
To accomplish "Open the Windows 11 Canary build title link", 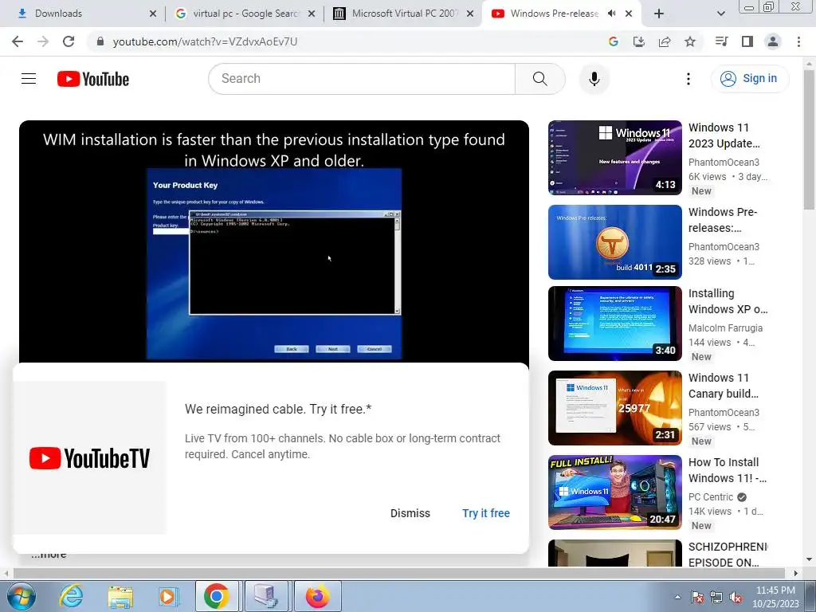I will pos(724,386).
